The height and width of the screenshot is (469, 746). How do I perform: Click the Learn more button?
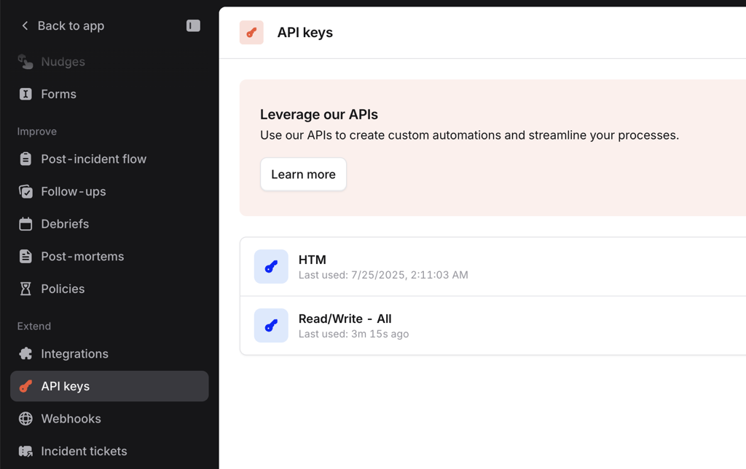(x=303, y=175)
